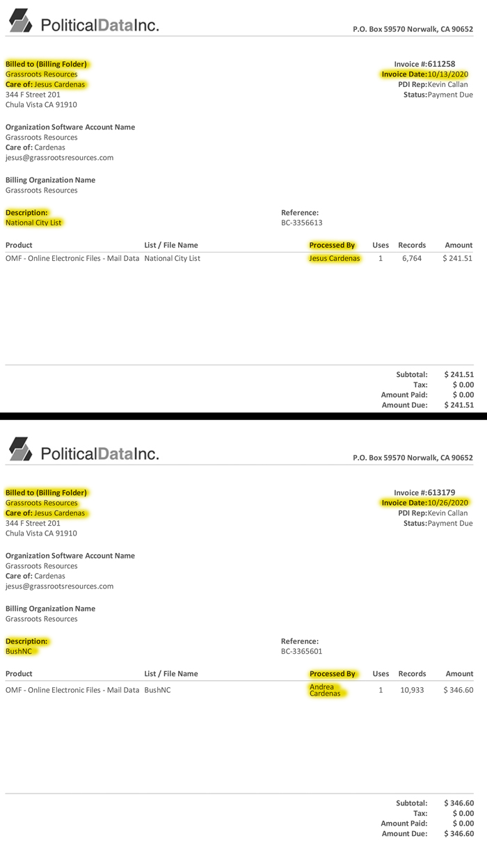Click the PoliticalData logo icon above invoice 611258
The width and height of the screenshot is (487, 852).
point(21,20)
